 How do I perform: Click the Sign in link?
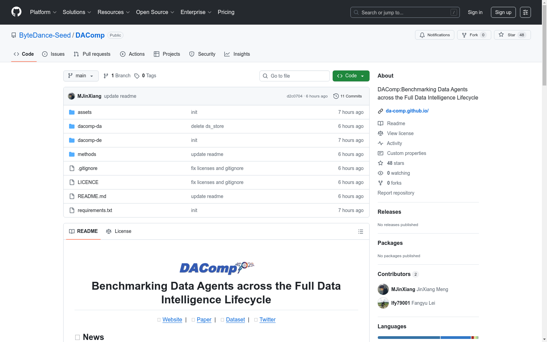pos(475,12)
